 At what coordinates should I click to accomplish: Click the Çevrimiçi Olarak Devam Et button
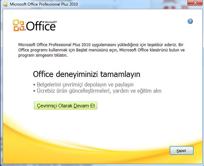click(x=65, y=105)
